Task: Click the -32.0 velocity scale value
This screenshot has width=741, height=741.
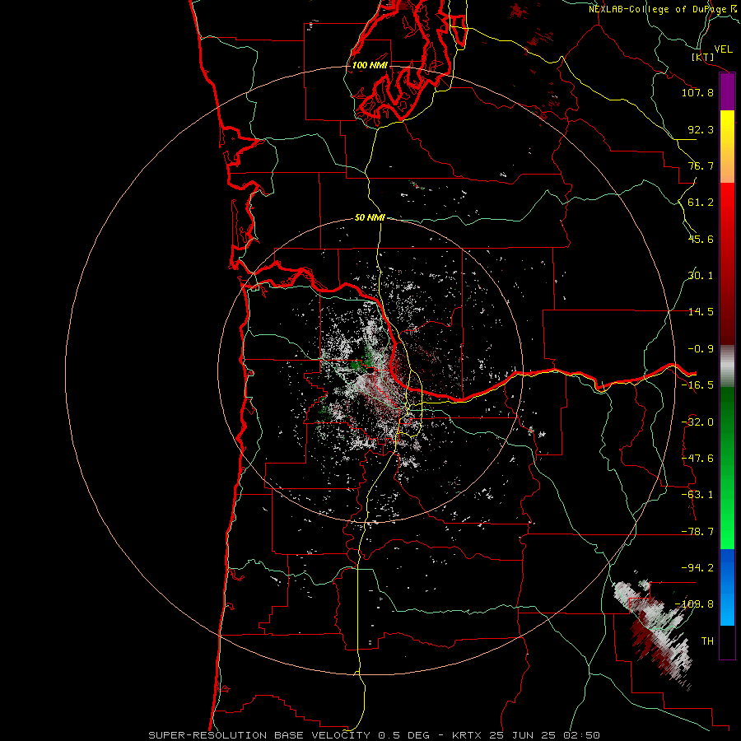Action: [697, 422]
